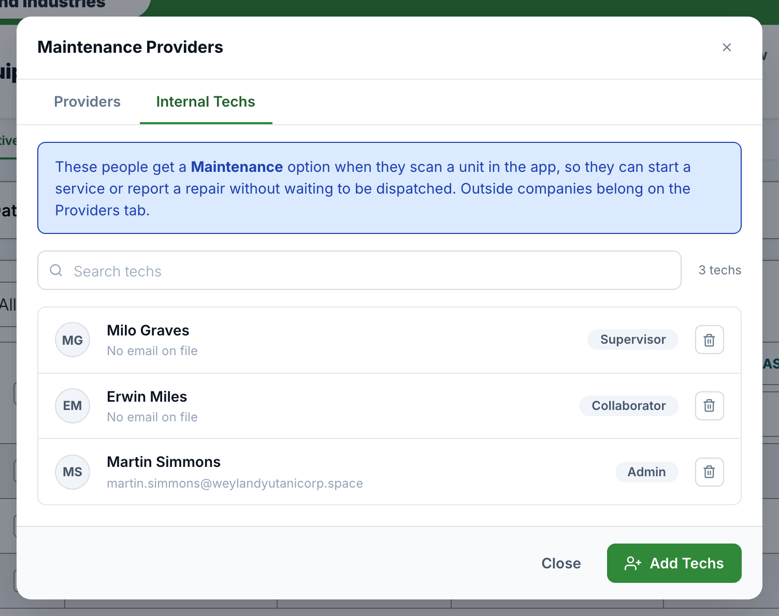Click the Admin role badge

646,472
